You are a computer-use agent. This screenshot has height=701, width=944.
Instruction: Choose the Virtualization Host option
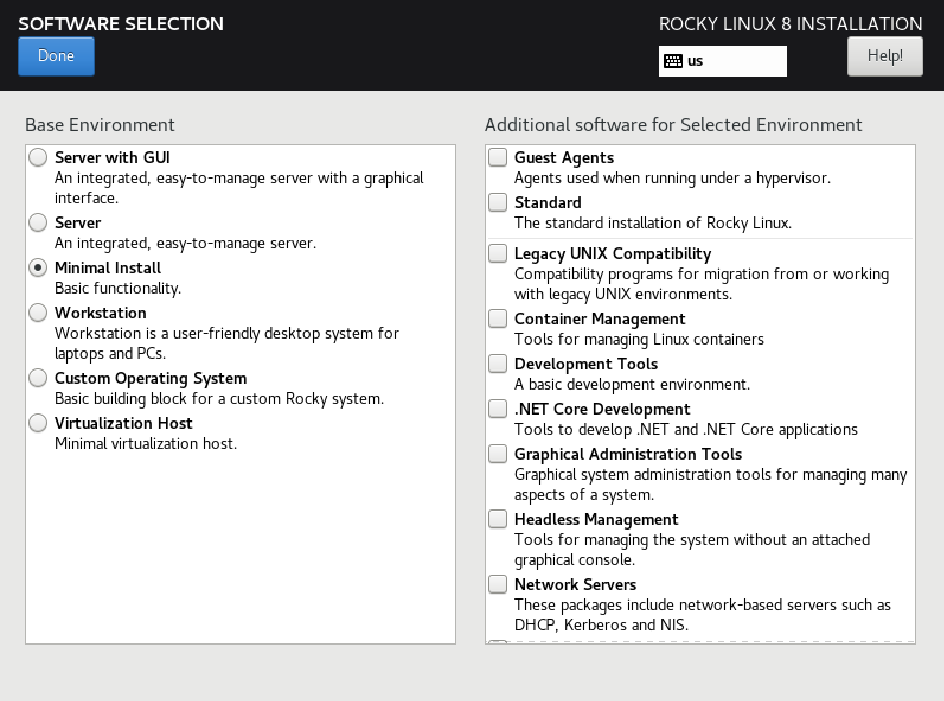pos(38,423)
